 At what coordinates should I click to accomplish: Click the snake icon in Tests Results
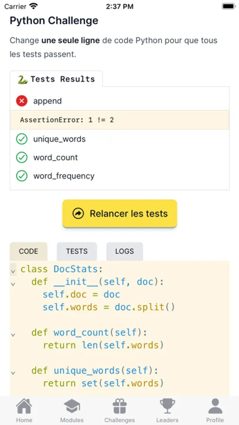[x=23, y=79]
